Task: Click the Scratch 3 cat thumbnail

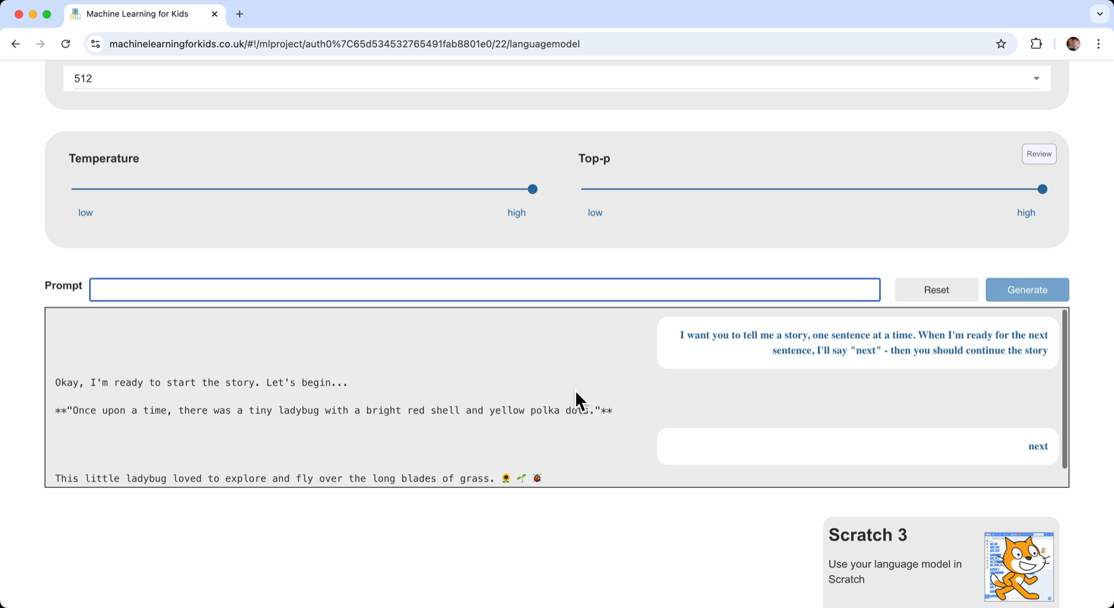Action: (1019, 566)
